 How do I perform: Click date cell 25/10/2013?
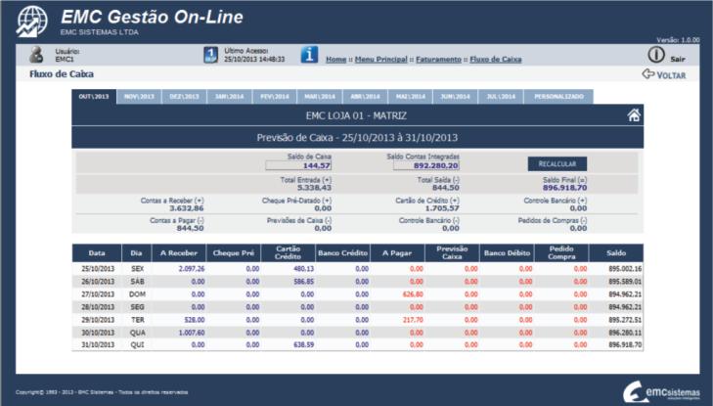tap(98, 269)
